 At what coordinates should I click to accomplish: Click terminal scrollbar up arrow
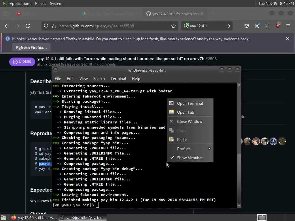coord(239,85)
